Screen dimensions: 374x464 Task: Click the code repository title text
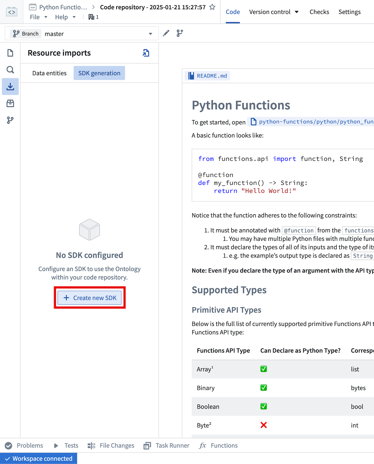(x=153, y=7)
